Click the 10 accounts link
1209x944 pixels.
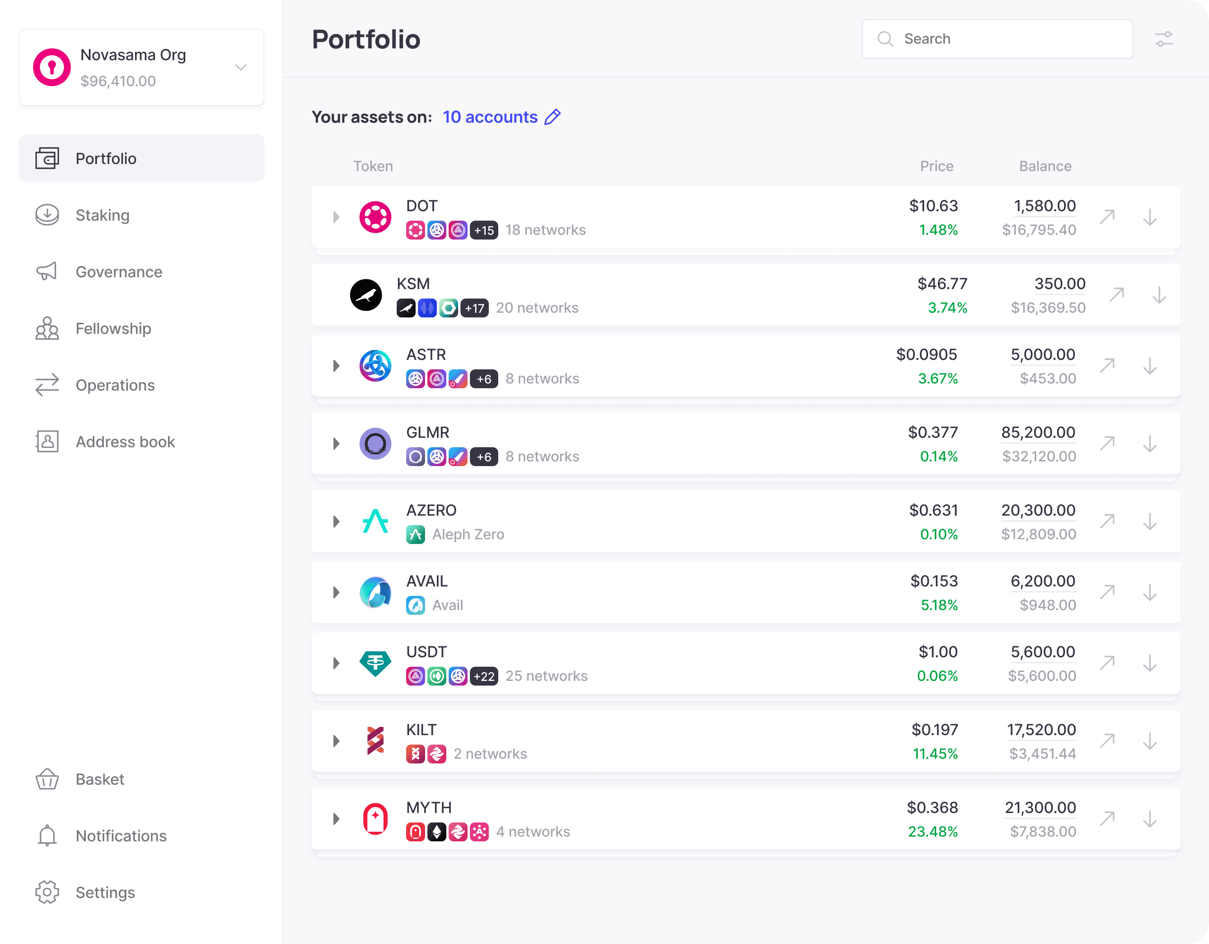tap(490, 117)
